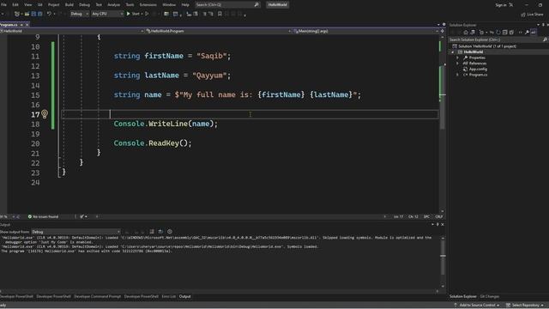Viewport: 549px width, 309px height.
Task: Click the lightbulb quick actions icon on line 17
Action: [x=45, y=114]
